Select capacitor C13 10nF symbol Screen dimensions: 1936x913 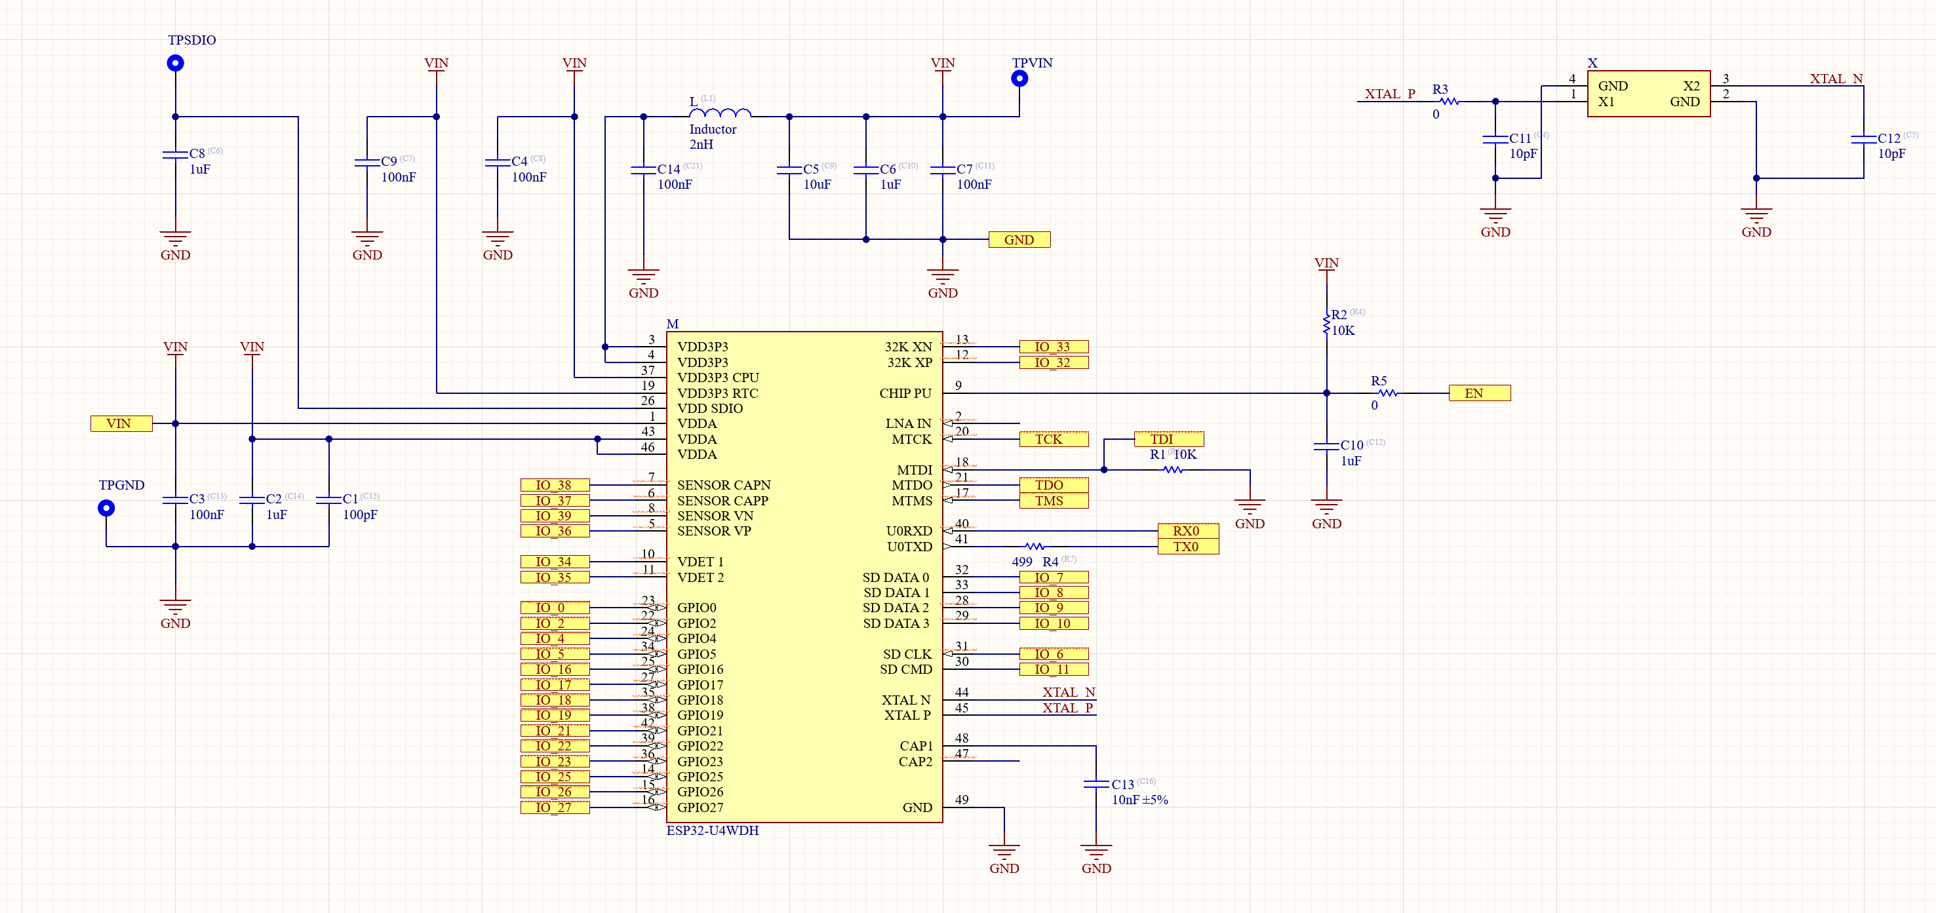tap(1096, 784)
